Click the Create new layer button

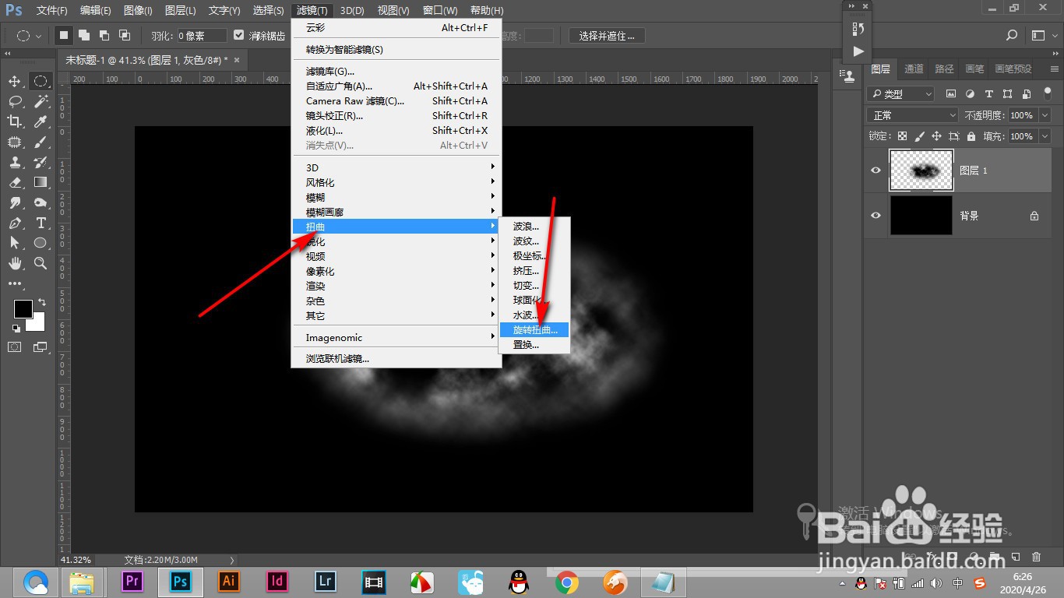[x=1016, y=558]
